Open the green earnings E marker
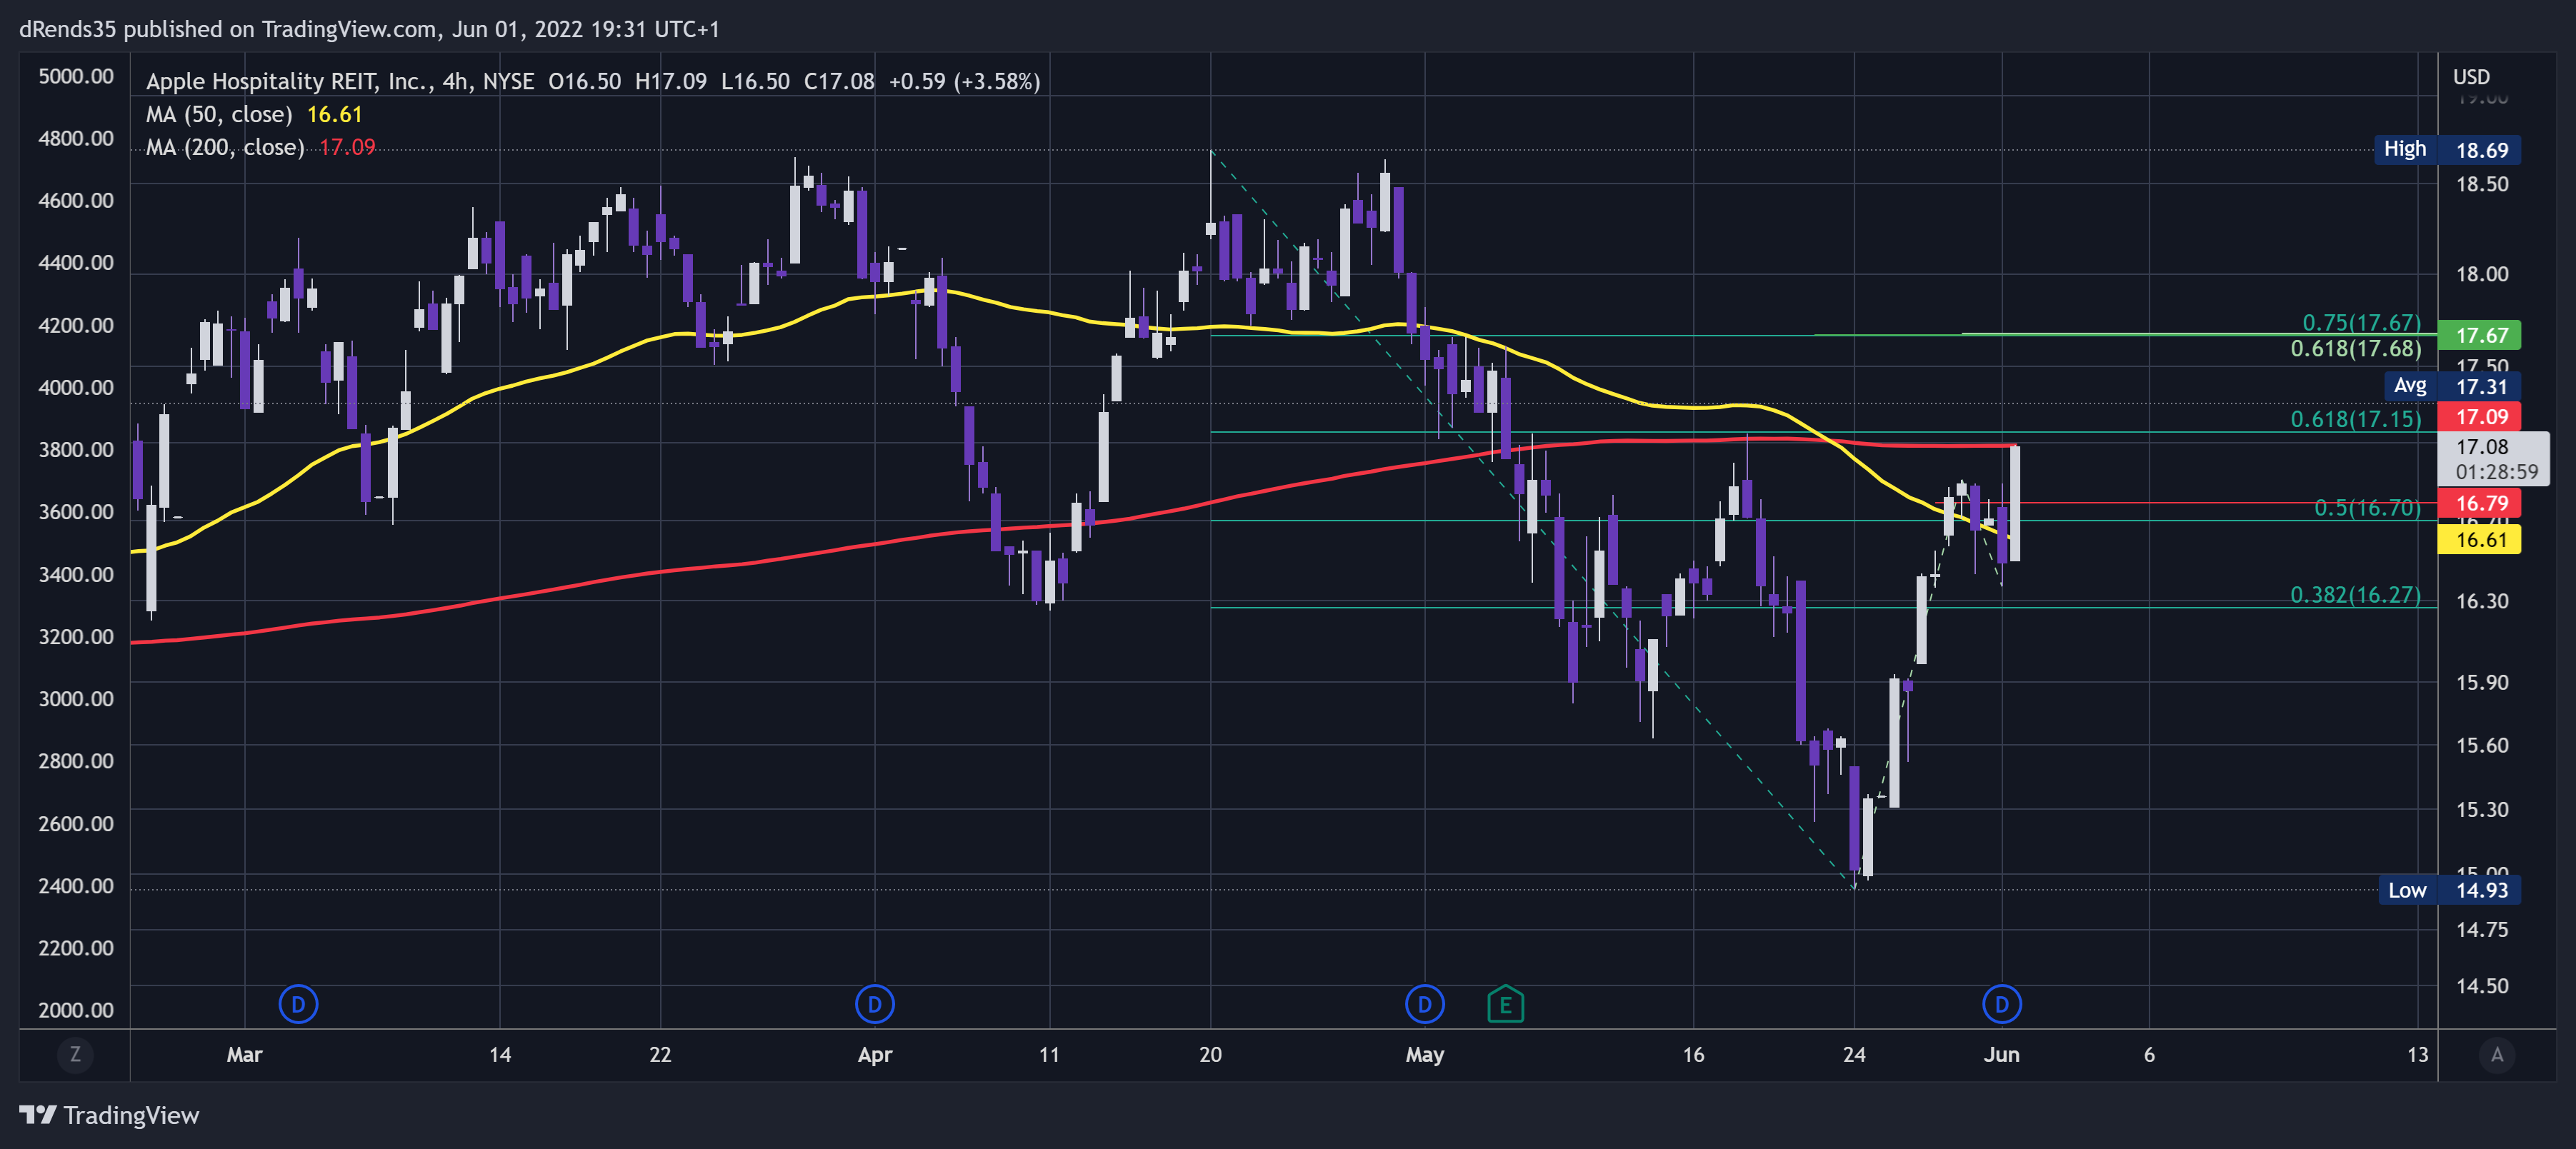Viewport: 2576px width, 1149px height. point(1505,1004)
